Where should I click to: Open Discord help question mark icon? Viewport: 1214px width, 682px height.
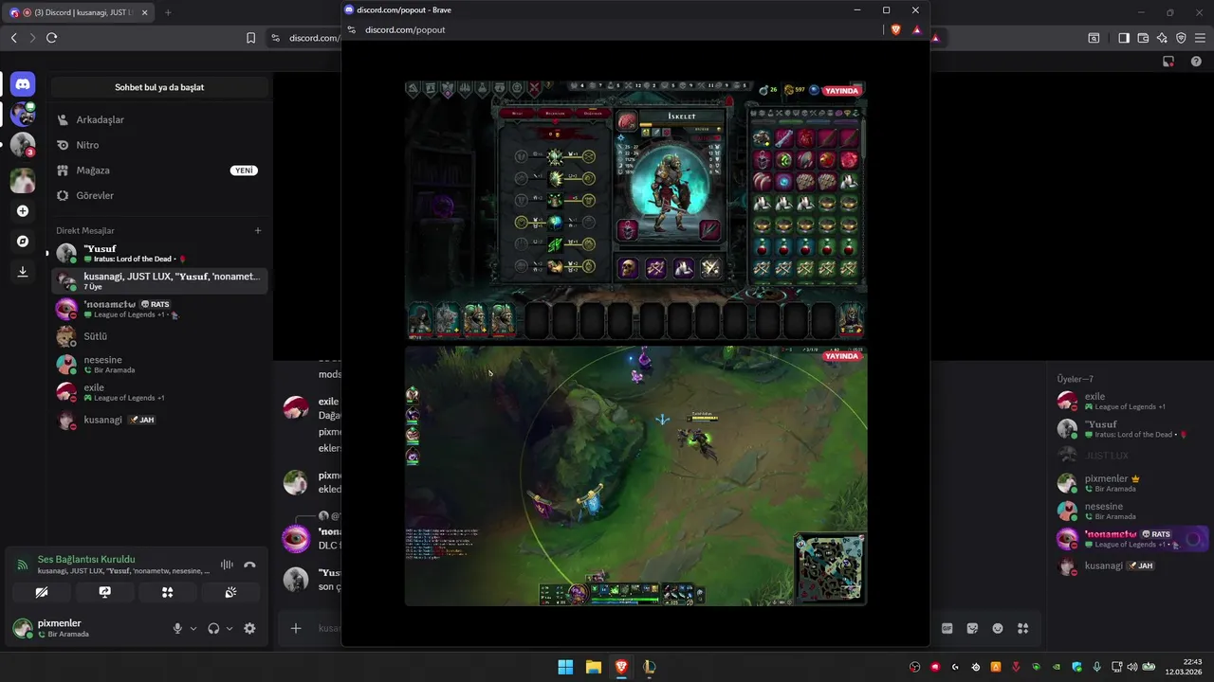click(1196, 62)
